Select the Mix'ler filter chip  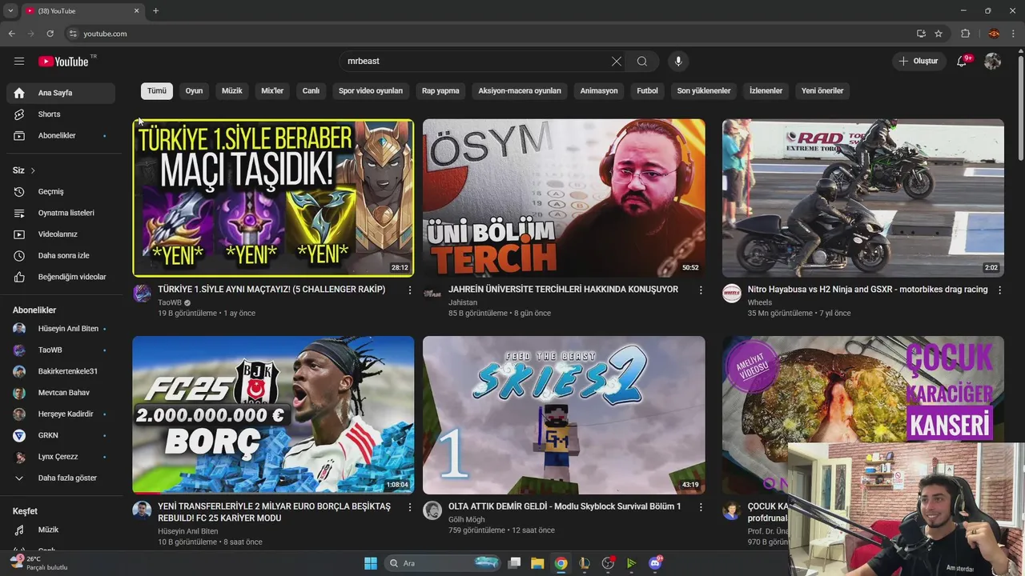click(x=272, y=90)
